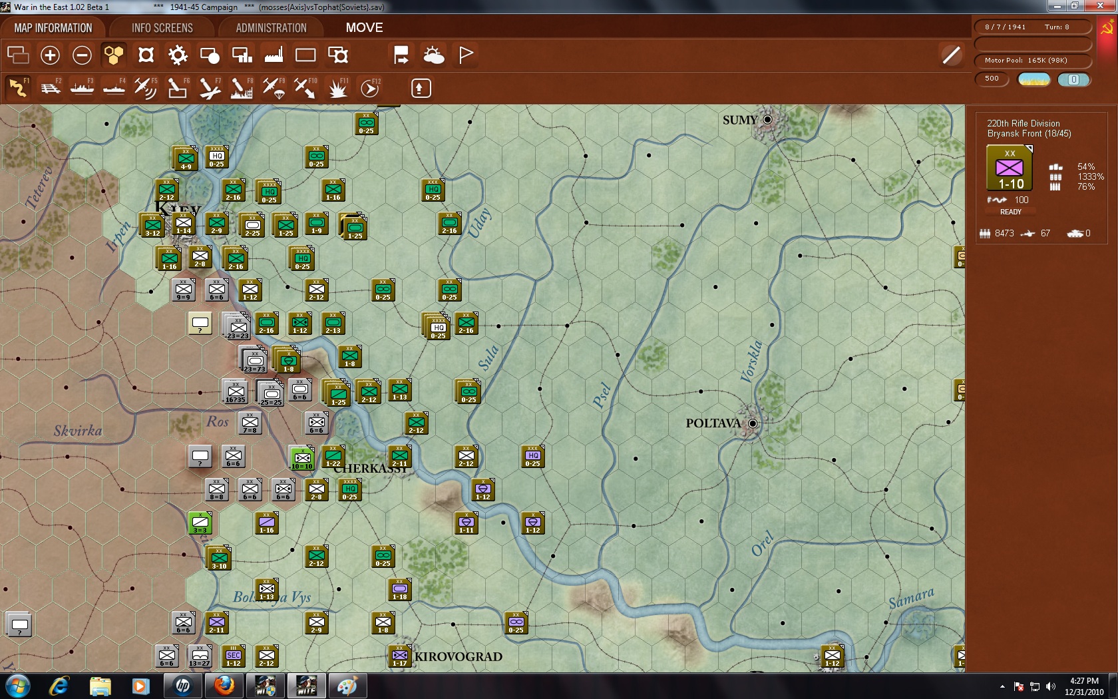This screenshot has width=1118, height=699.
Task: Open the Administration tab
Action: [x=271, y=28]
